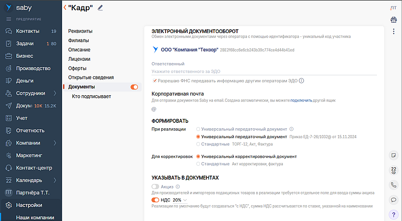Open the phone calls icon on right
Image resolution: width=402 pixels, height=221 pixels.
coord(393,185)
